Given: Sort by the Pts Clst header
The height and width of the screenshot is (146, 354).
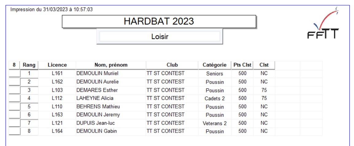Looking at the screenshot, I should pos(242,65).
